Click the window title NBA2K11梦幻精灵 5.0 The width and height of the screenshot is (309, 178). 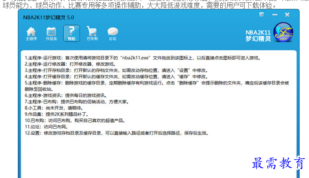(x=48, y=17)
